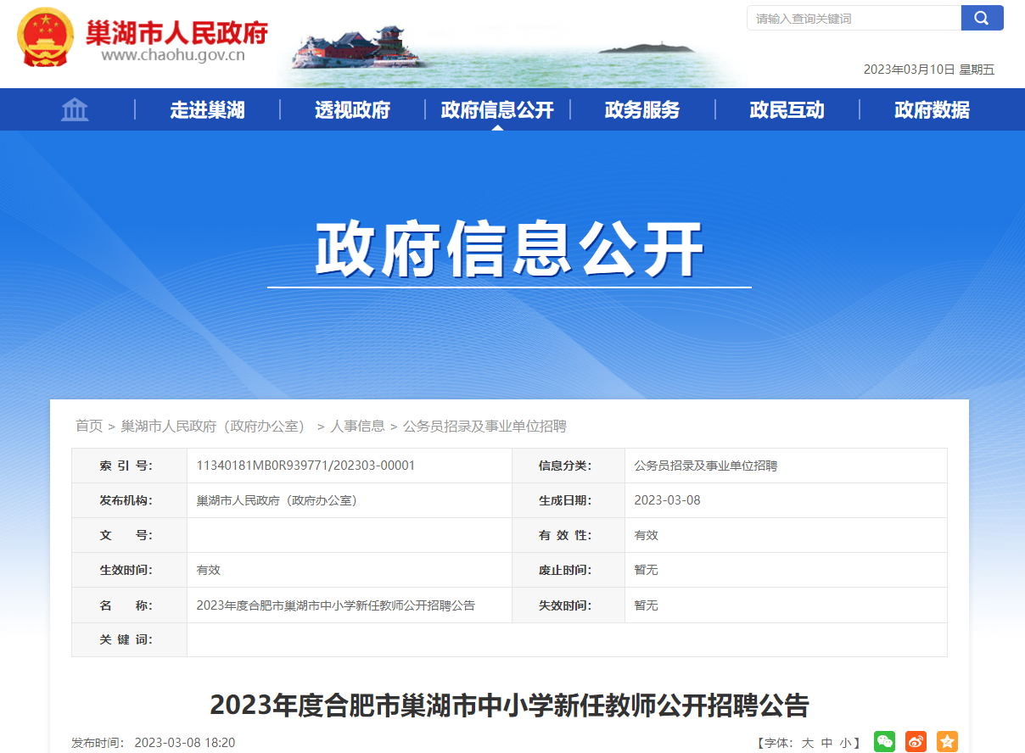
Task: Open the 政府数据 navigation item
Action: click(932, 109)
